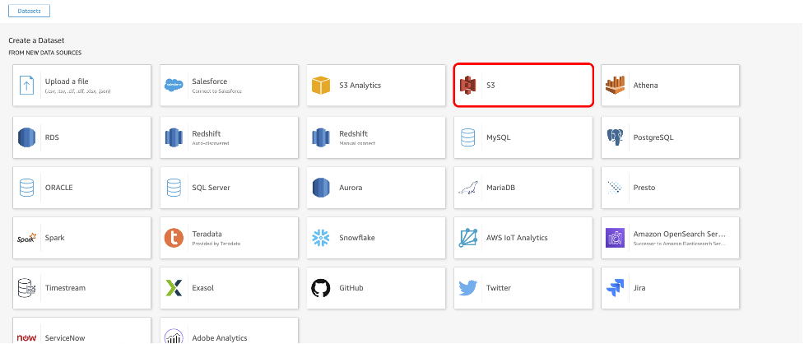Image resolution: width=804 pixels, height=344 pixels.
Task: Choose the Presto label text
Action: pyautogui.click(x=644, y=188)
